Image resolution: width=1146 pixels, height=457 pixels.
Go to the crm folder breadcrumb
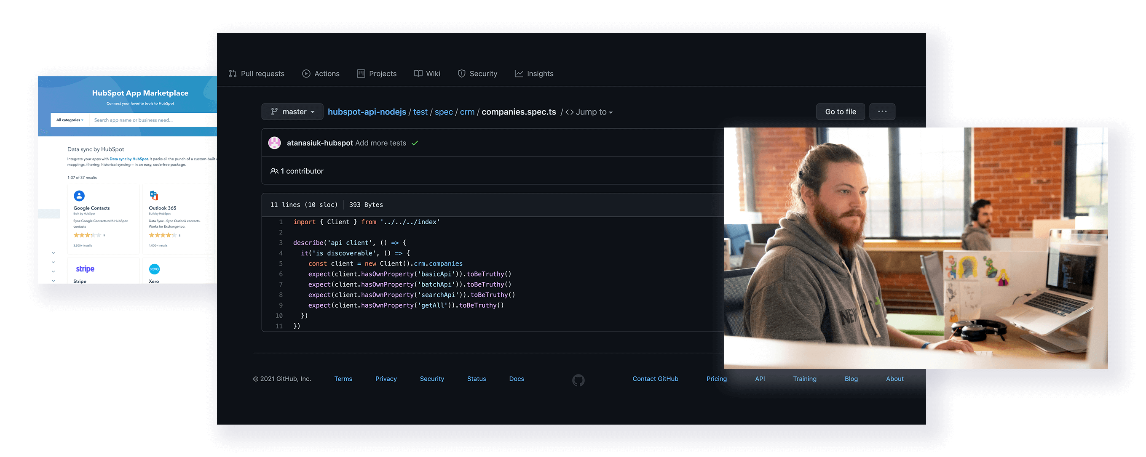pyautogui.click(x=467, y=112)
